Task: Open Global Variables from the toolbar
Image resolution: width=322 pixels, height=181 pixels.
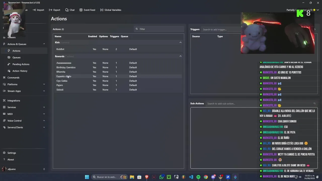Action: (x=111, y=10)
